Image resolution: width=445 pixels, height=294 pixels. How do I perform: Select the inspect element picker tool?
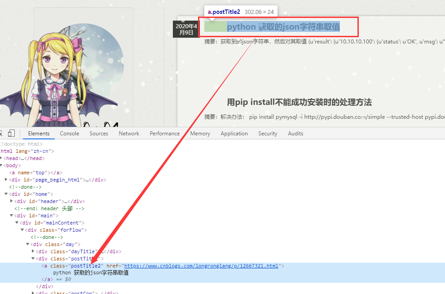point(1,133)
